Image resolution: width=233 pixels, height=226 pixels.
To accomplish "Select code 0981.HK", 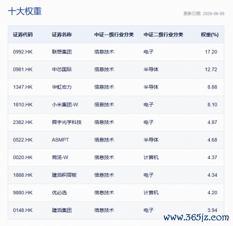I will [23, 70].
